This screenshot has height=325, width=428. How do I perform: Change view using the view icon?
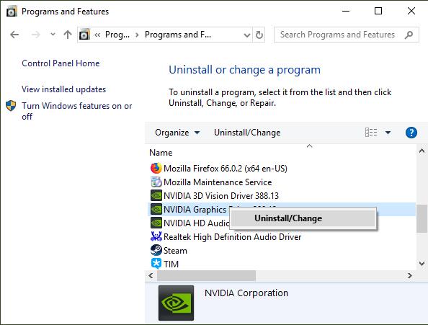point(371,133)
